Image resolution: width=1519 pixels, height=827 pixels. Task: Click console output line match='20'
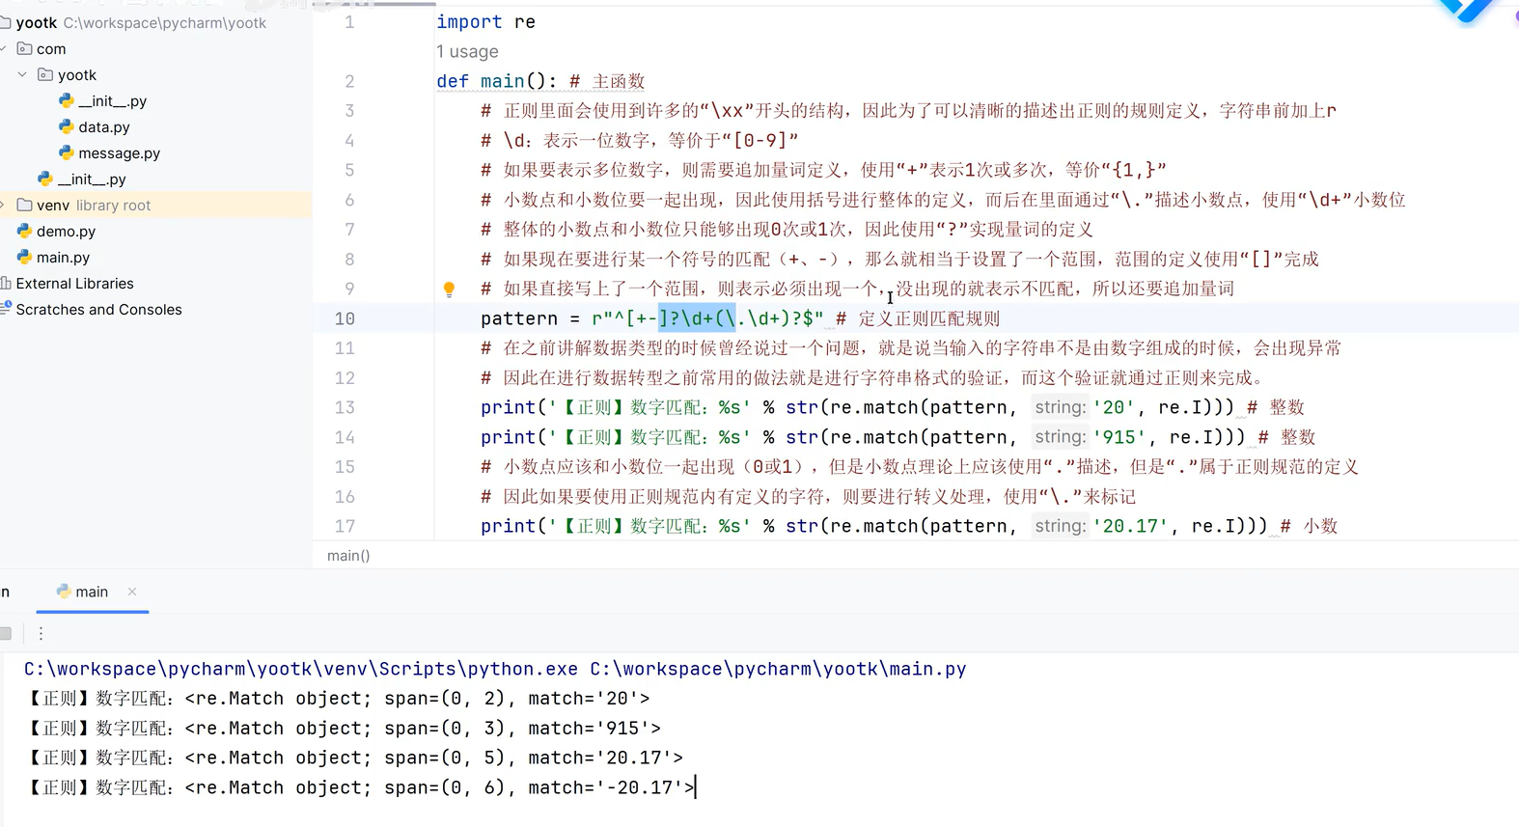338,699
